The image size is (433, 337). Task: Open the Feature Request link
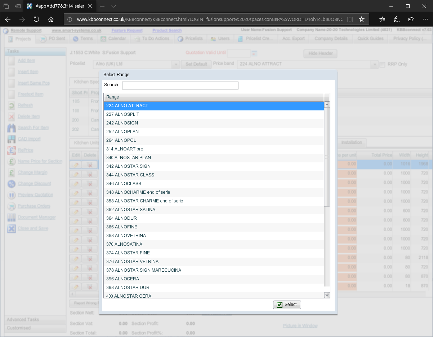click(127, 31)
